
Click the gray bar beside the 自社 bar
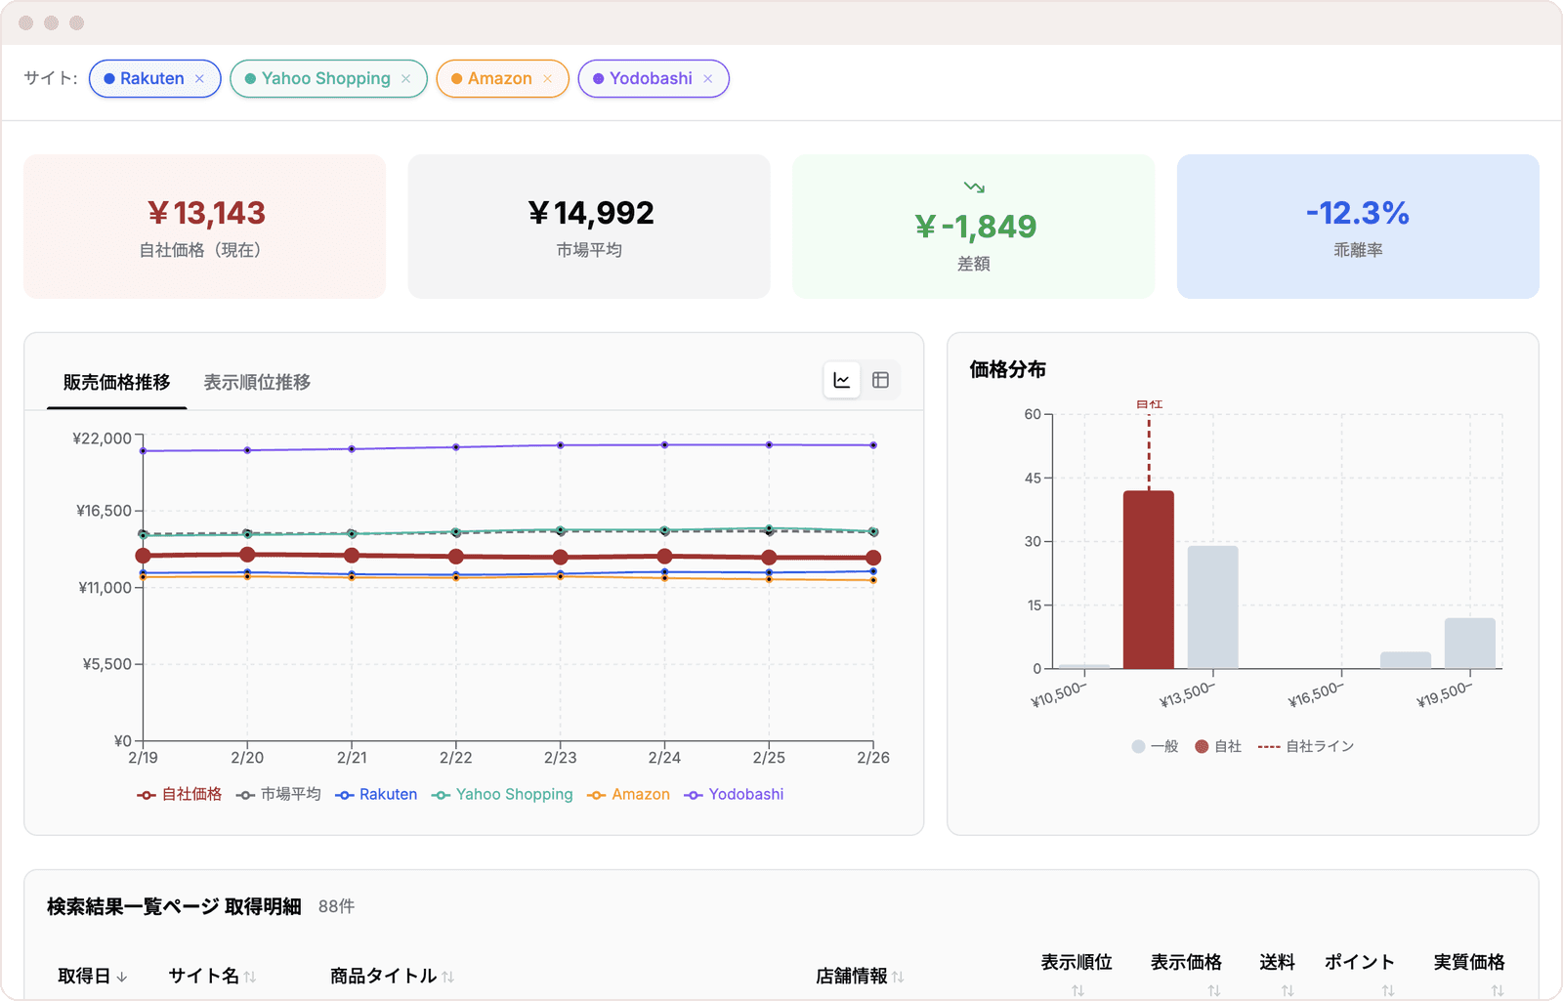[1213, 607]
